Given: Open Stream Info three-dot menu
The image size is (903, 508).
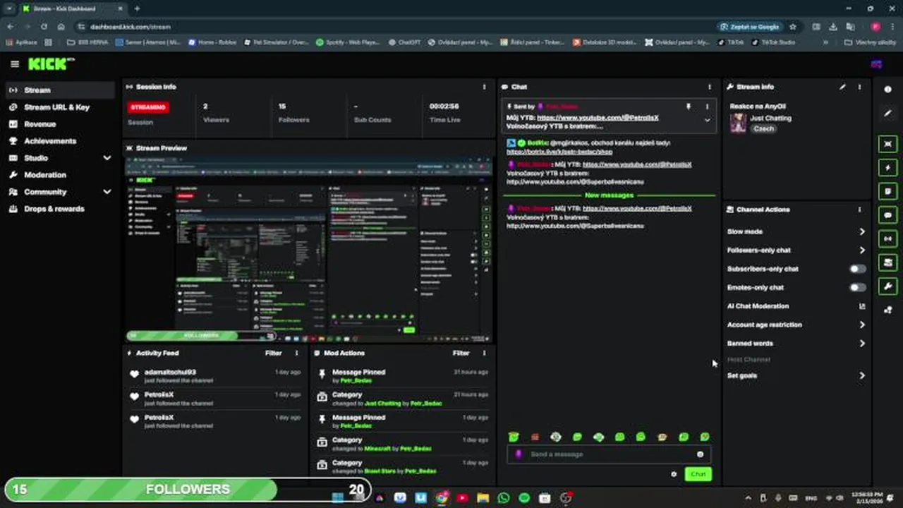Looking at the screenshot, I should pyautogui.click(x=859, y=87).
